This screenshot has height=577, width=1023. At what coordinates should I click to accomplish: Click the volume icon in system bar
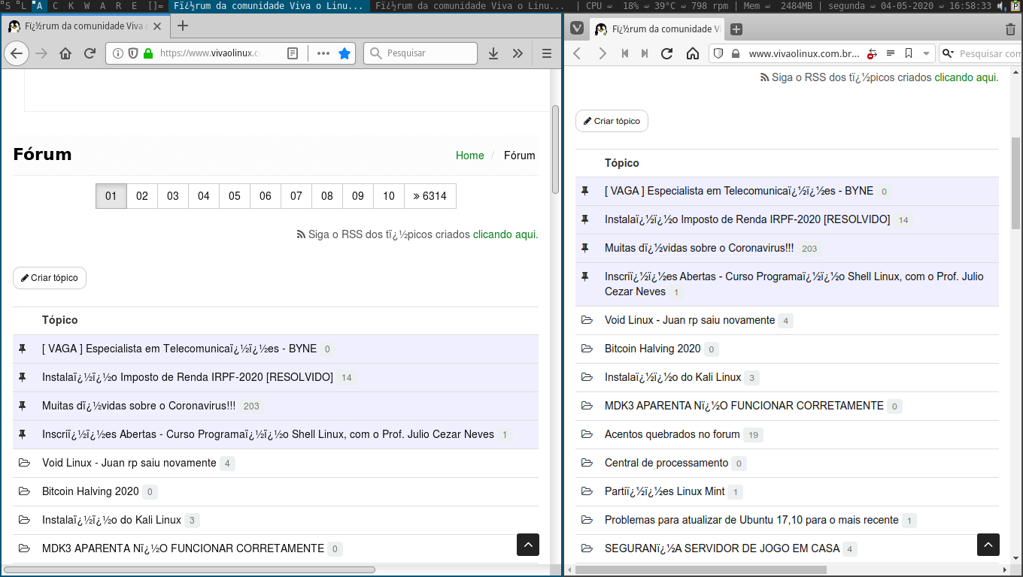pos(1000,6)
